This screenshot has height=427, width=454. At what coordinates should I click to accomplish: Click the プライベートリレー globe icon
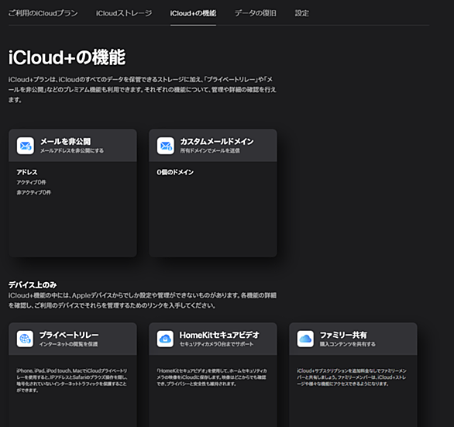click(25, 339)
